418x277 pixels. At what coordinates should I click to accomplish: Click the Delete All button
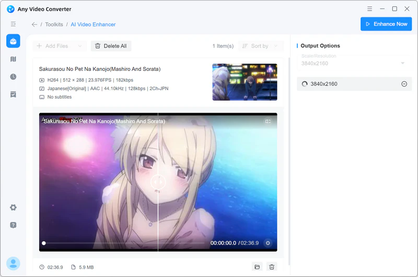pos(111,46)
